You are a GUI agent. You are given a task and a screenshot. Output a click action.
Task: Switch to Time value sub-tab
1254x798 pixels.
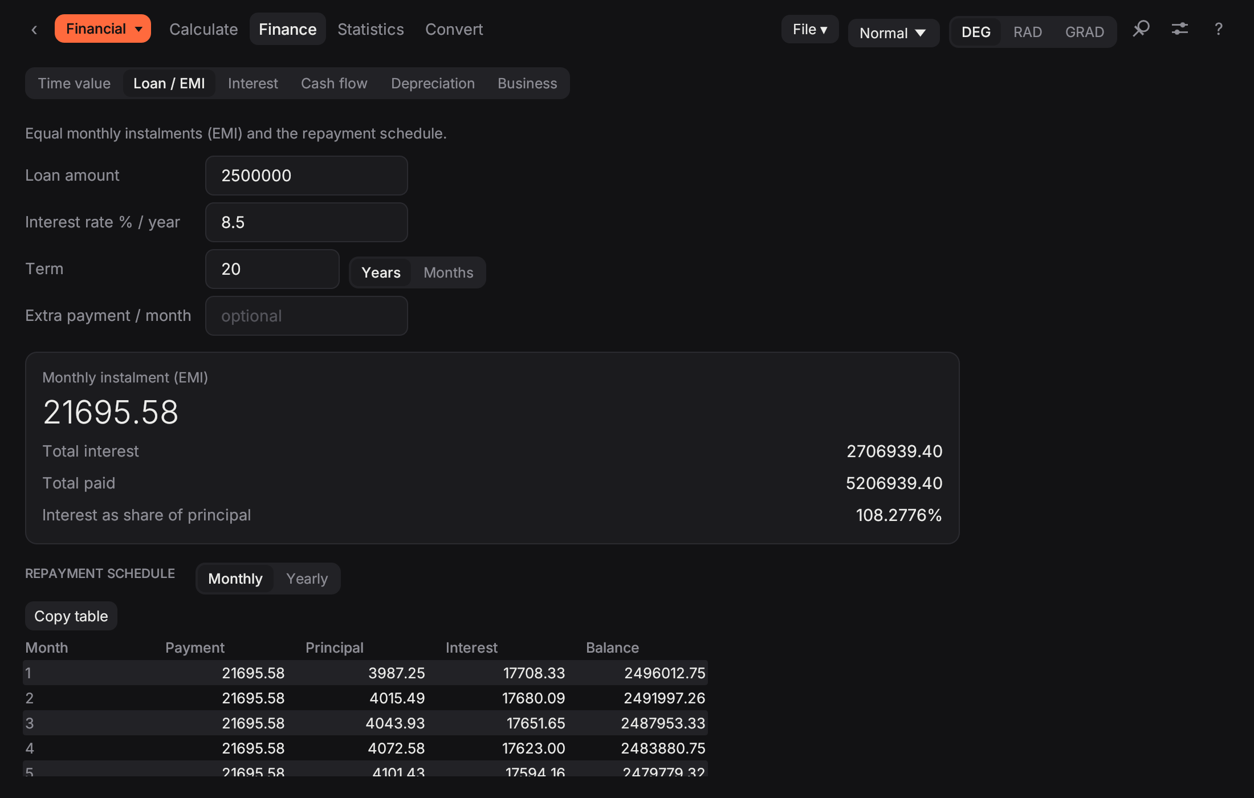74,83
